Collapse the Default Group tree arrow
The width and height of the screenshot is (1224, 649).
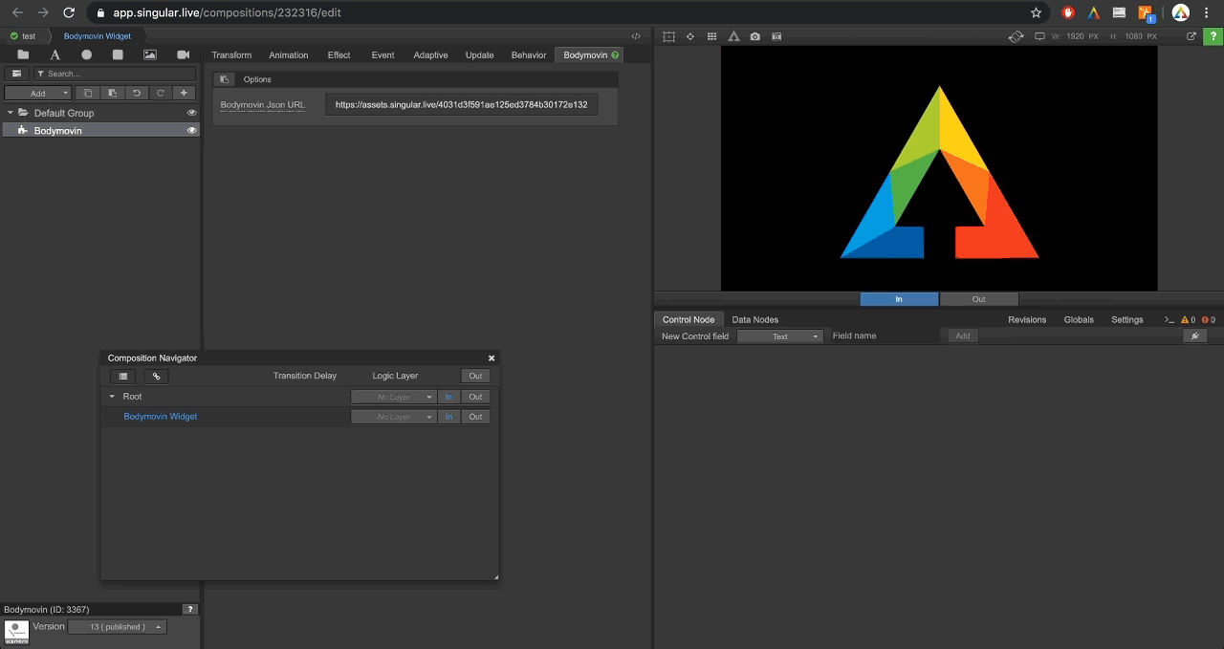10,113
